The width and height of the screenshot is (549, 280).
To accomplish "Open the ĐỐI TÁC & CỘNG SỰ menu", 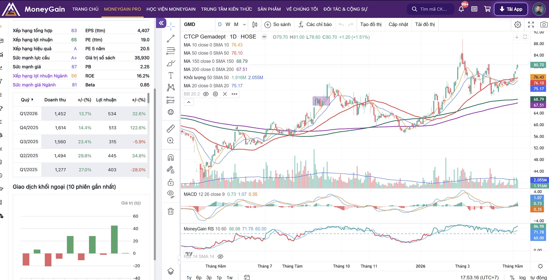I will (345, 9).
